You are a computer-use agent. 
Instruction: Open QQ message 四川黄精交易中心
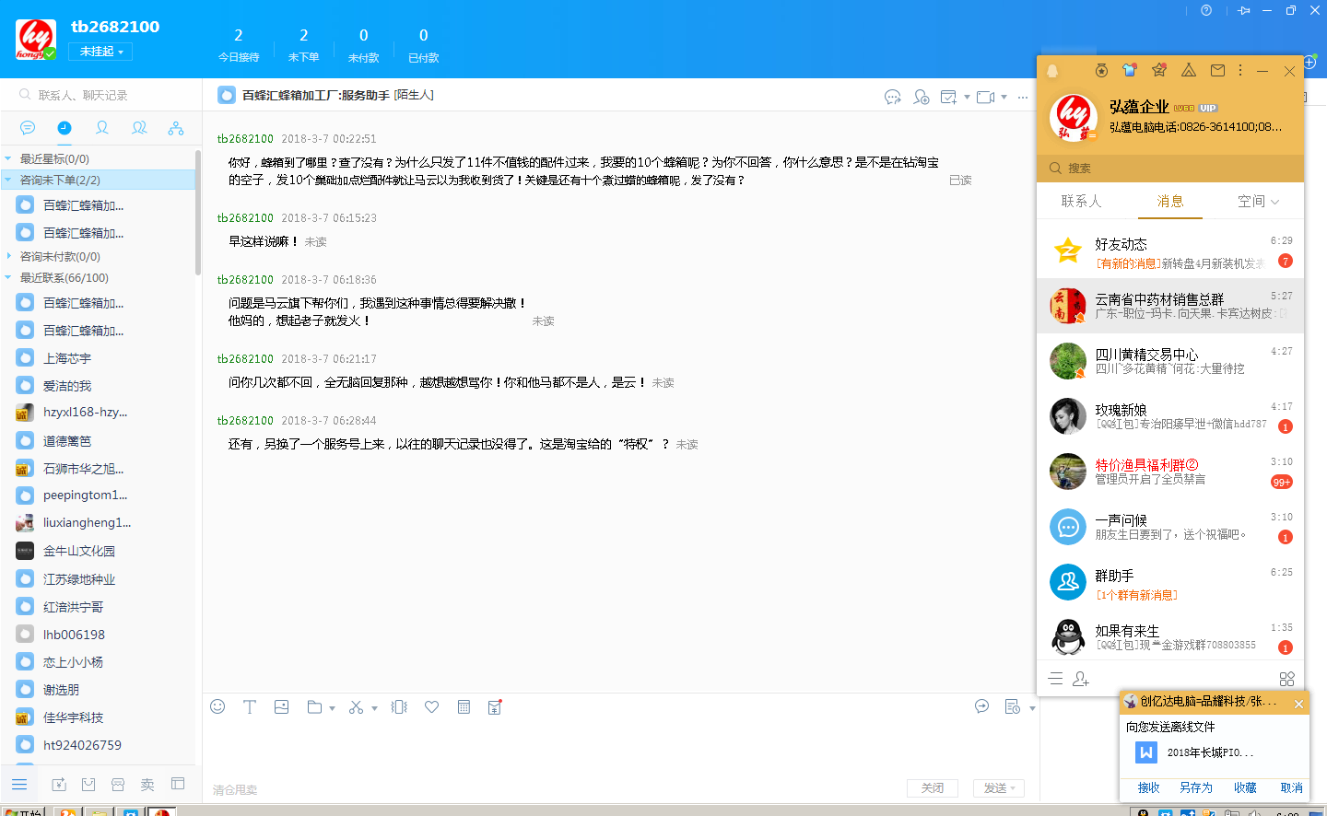point(1170,361)
